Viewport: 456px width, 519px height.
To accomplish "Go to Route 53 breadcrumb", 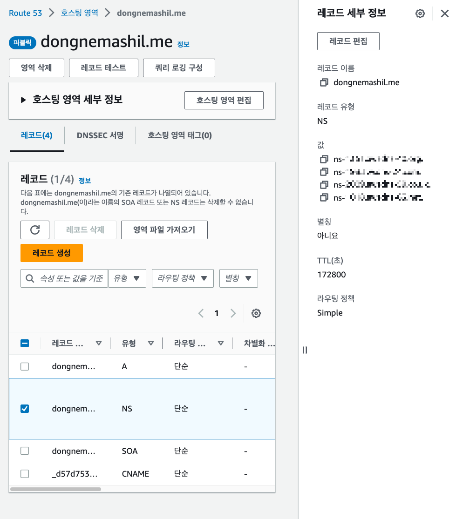I will pos(26,13).
